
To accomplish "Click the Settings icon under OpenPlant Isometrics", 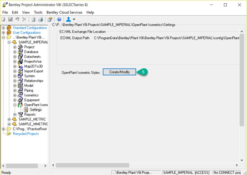I will click(26, 109).
